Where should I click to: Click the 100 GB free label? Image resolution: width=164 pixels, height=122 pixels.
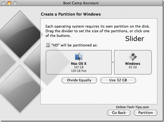pos(79,71)
